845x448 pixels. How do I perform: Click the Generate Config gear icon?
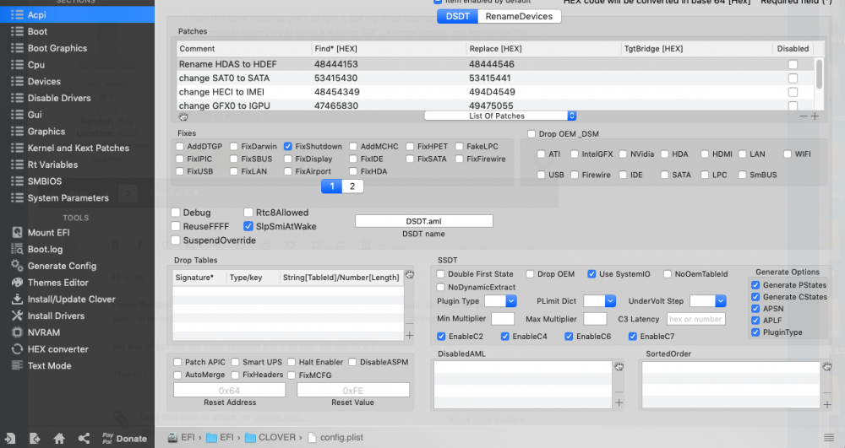point(17,266)
